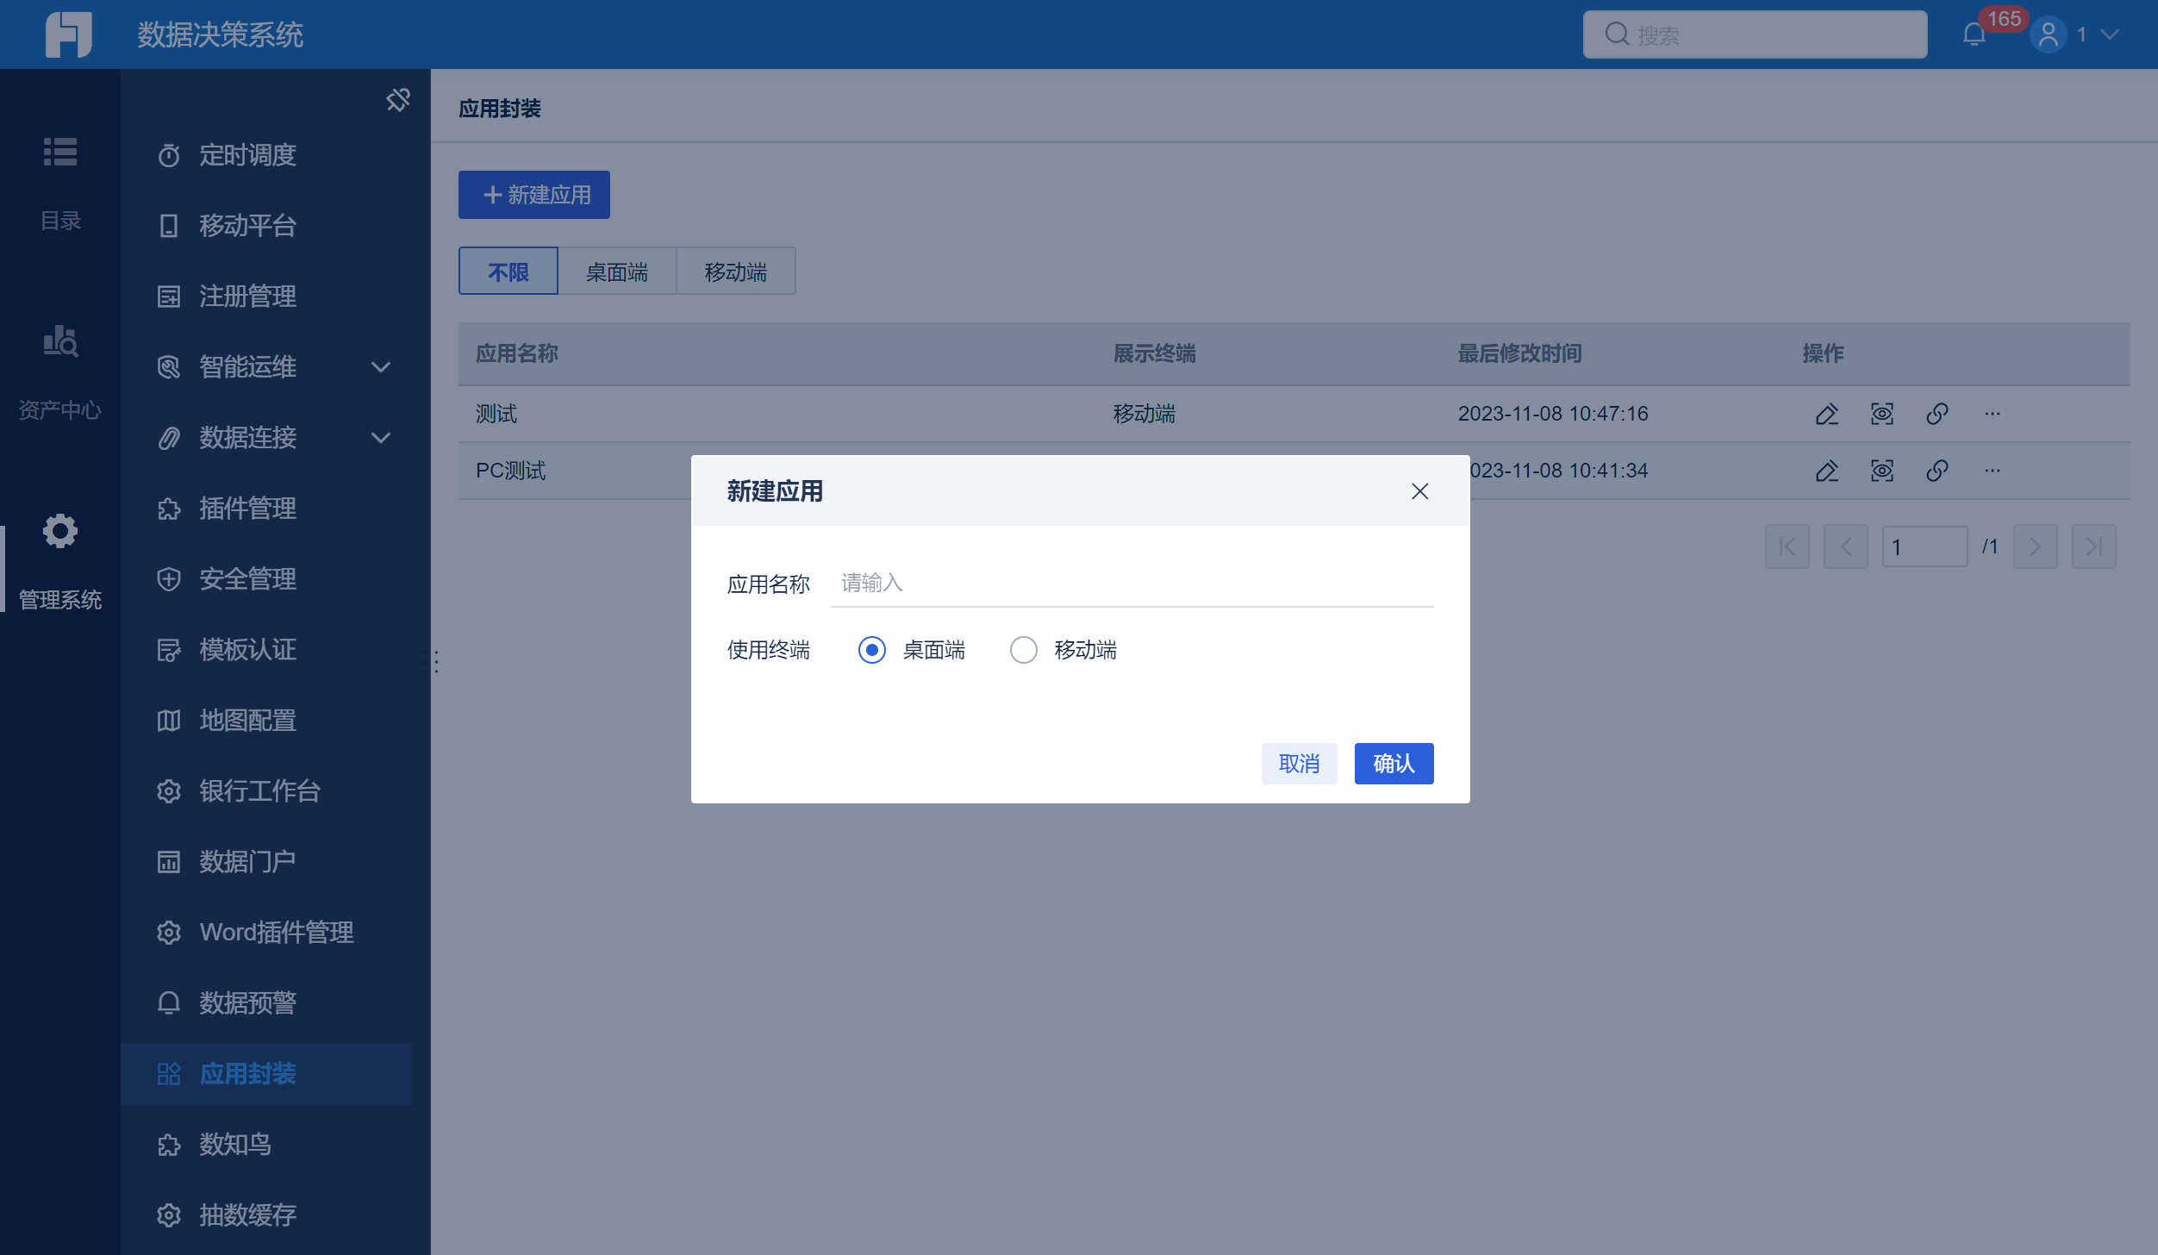Open 资产中心 in the left rail
Viewport: 2158px width, 1255px height.
(60, 343)
